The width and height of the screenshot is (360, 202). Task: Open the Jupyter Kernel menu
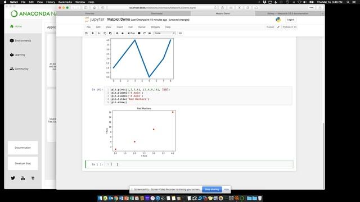(x=142, y=27)
